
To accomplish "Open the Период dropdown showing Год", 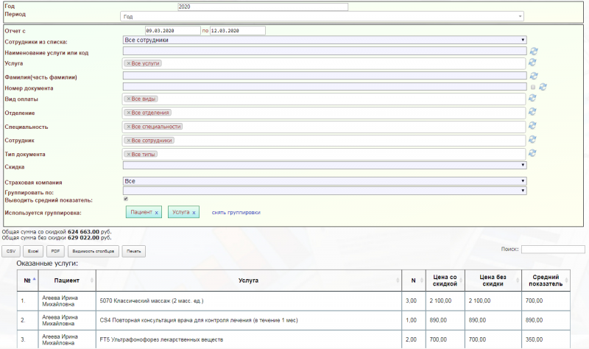I will [322, 15].
